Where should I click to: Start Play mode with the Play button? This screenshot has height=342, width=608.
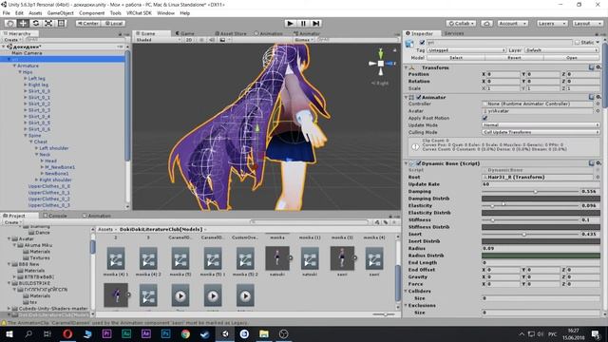tap(290, 23)
